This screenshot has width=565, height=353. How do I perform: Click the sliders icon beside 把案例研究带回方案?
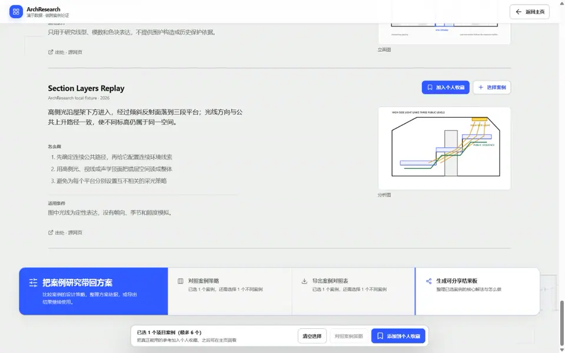tap(33, 283)
